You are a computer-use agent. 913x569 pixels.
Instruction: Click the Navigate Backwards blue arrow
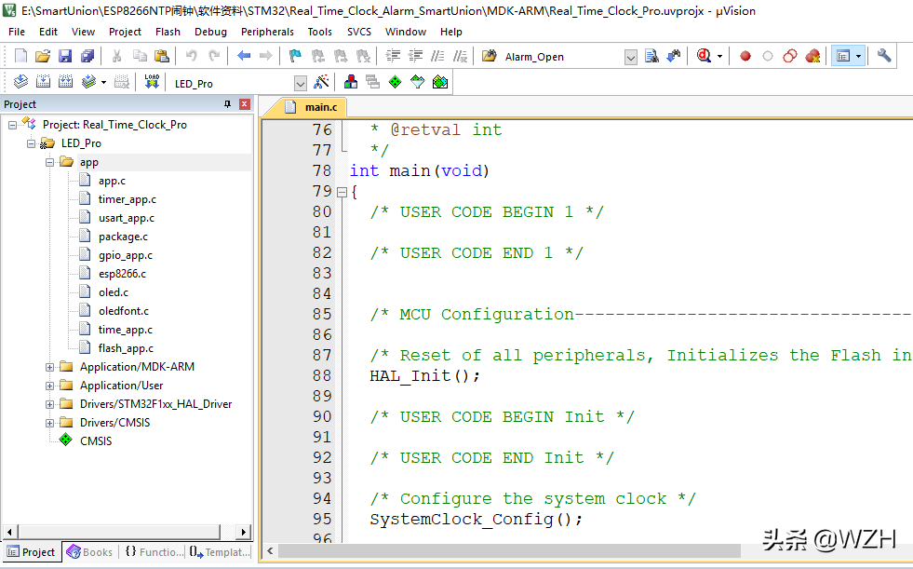pyautogui.click(x=244, y=56)
